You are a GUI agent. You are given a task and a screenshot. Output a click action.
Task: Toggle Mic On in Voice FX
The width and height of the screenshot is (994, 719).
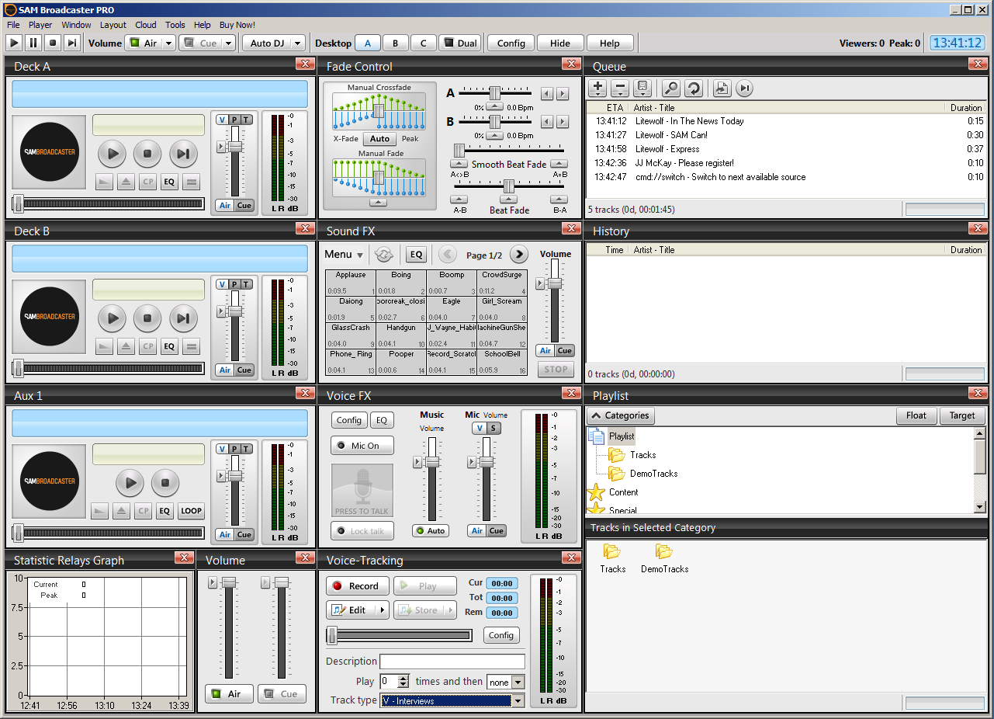(362, 446)
